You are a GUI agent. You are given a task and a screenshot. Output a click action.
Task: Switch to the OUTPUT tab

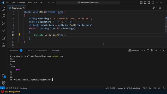pos(29,50)
